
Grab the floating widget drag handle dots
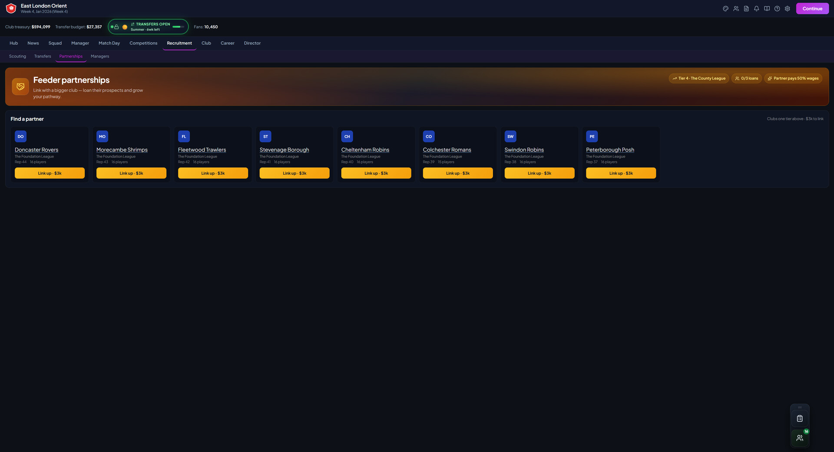(x=800, y=407)
